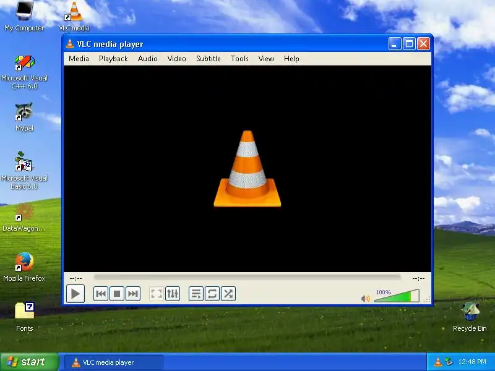Select the Recycle Bin icon
Screen dimensions: 495x371
click(x=470, y=317)
